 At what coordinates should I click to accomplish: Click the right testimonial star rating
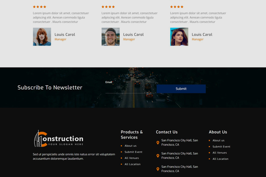coord(177,7)
